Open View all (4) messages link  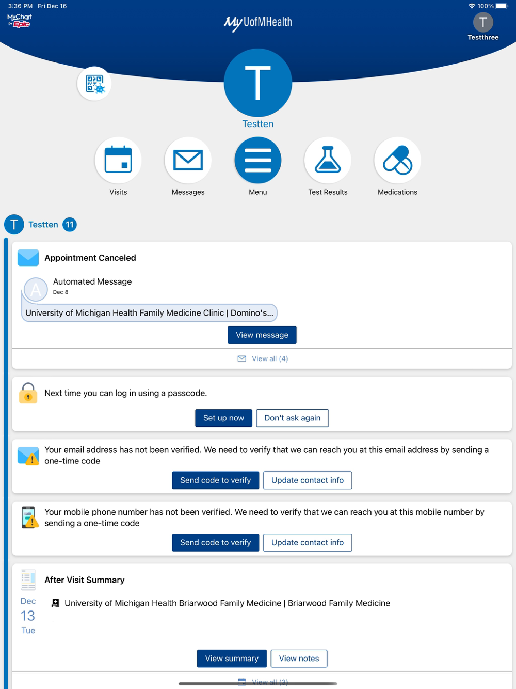pos(263,358)
